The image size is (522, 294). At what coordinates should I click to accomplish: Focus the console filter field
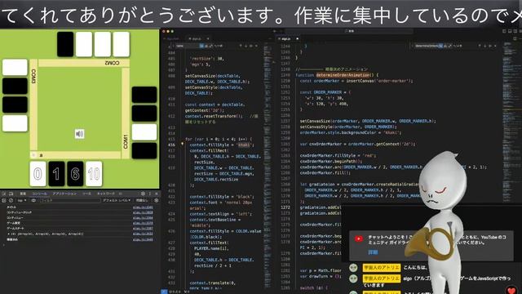(x=69, y=200)
